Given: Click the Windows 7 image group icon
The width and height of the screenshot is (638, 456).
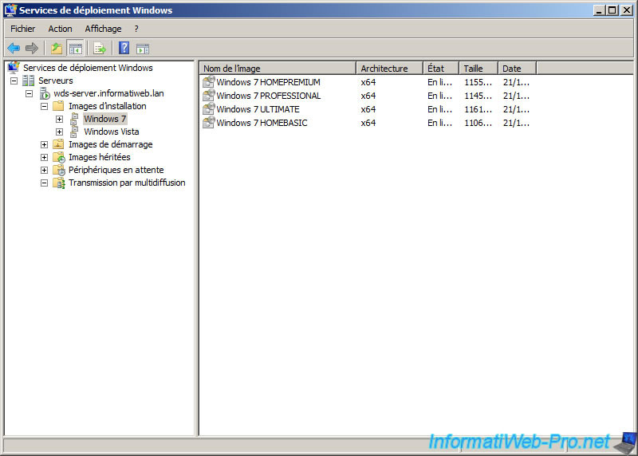Looking at the screenshot, I should (74, 119).
